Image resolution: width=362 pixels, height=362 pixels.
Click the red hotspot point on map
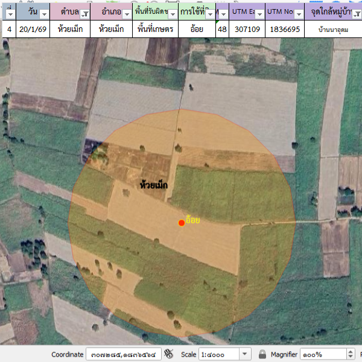[x=181, y=223]
